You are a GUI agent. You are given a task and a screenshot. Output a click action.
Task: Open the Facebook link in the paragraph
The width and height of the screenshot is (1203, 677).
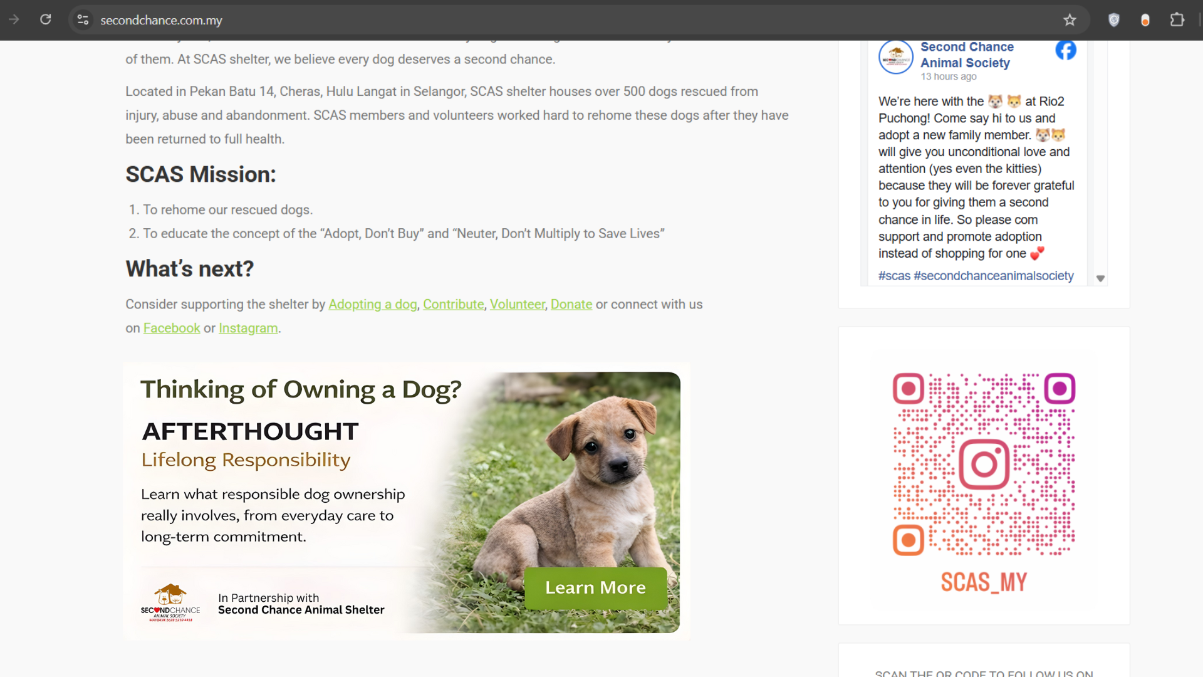coord(172,328)
